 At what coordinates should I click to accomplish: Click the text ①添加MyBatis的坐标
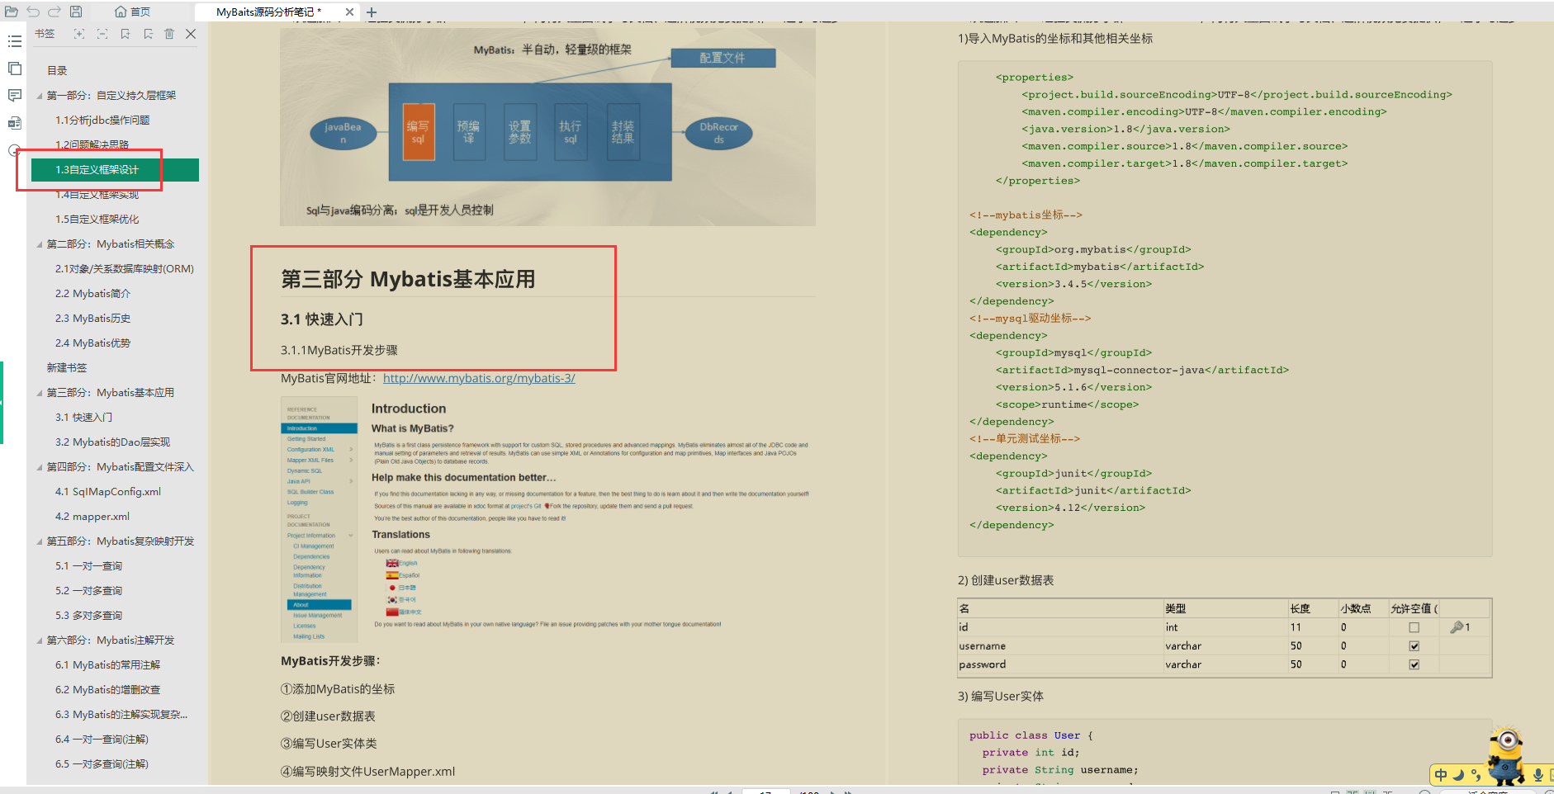(x=338, y=689)
